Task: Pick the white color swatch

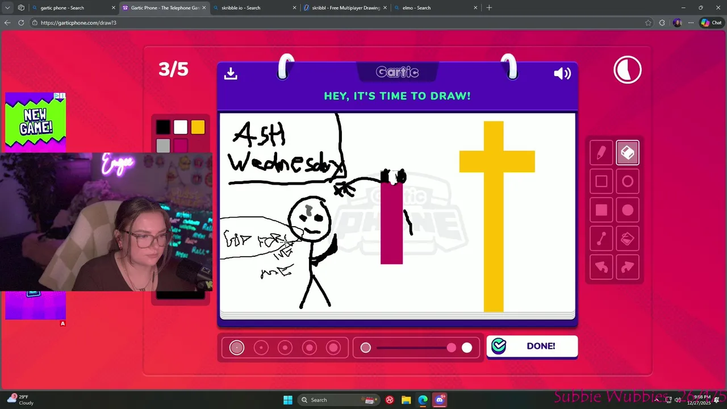Action: pyautogui.click(x=181, y=127)
